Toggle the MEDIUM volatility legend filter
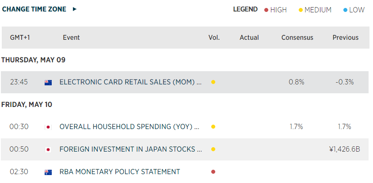This screenshot has height=183, width=373. tap(315, 10)
